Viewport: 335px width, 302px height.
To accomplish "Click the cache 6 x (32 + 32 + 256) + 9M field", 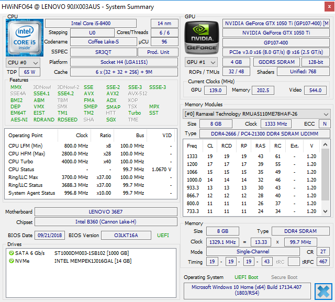I will pos(124,72).
